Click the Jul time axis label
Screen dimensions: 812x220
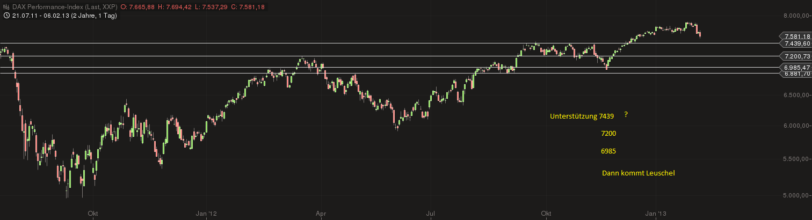pyautogui.click(x=430, y=213)
